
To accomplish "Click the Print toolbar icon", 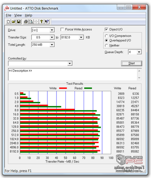I will pyautogui.click(x=26, y=22).
